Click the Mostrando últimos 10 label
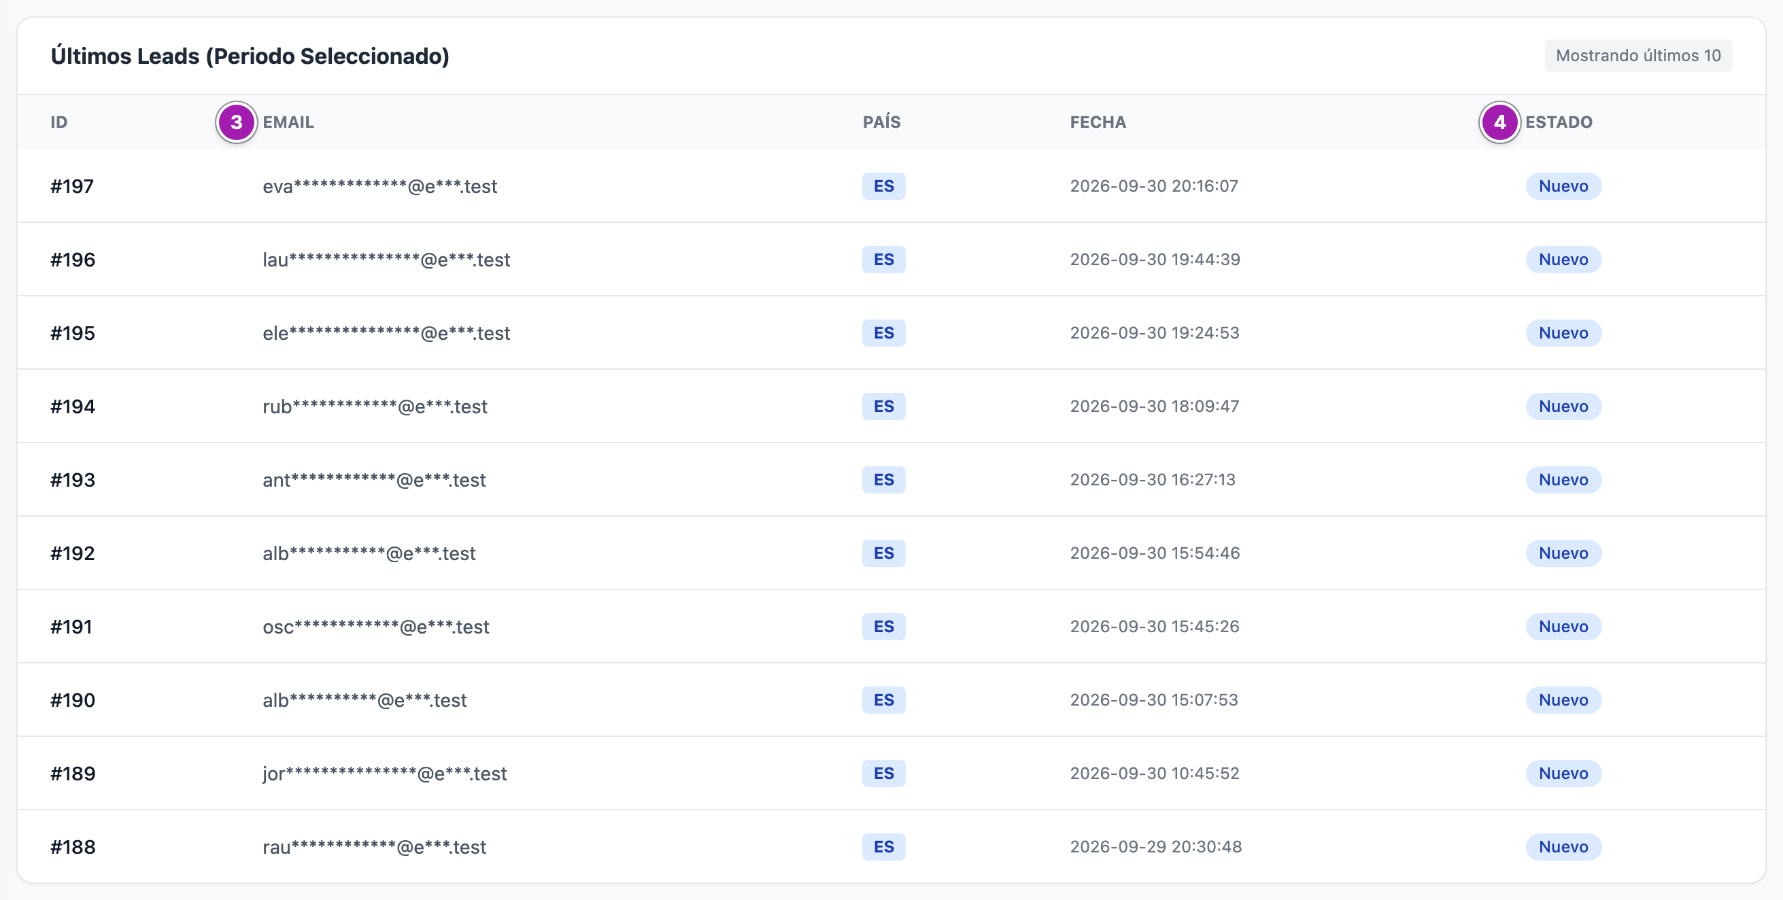Viewport: 1783px width, 900px height. (x=1637, y=55)
